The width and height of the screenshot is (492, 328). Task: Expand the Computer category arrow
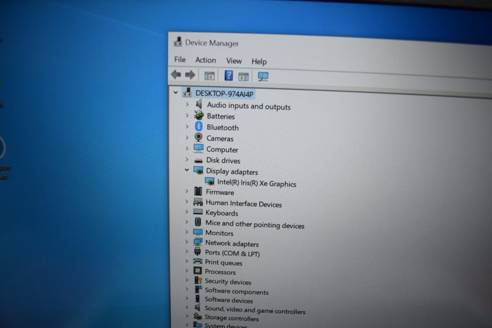pyautogui.click(x=187, y=149)
